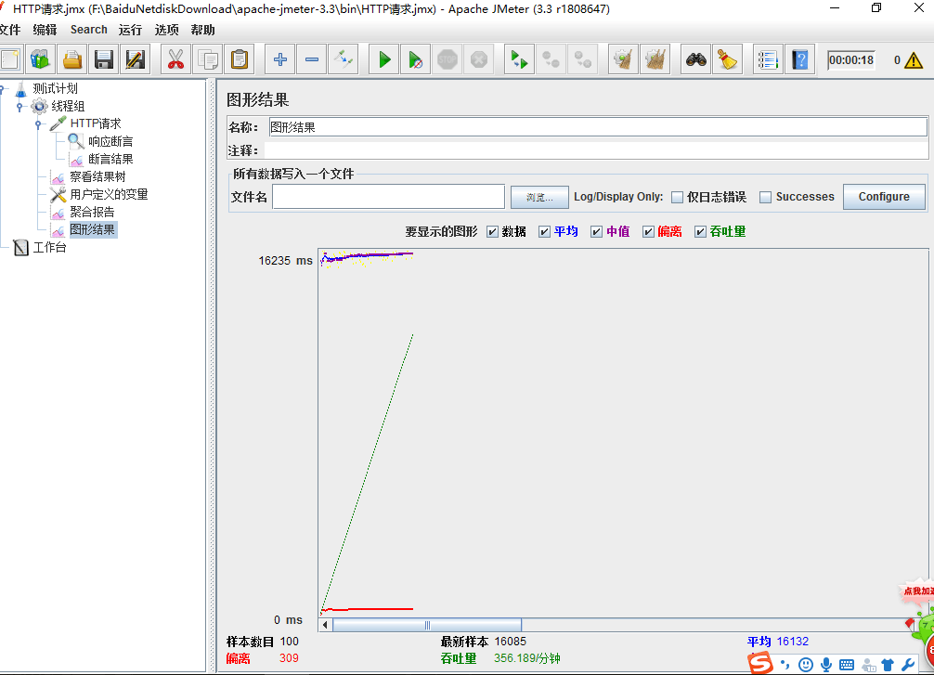
Task: Click the Remote shutdown all icon
Action: click(x=582, y=59)
